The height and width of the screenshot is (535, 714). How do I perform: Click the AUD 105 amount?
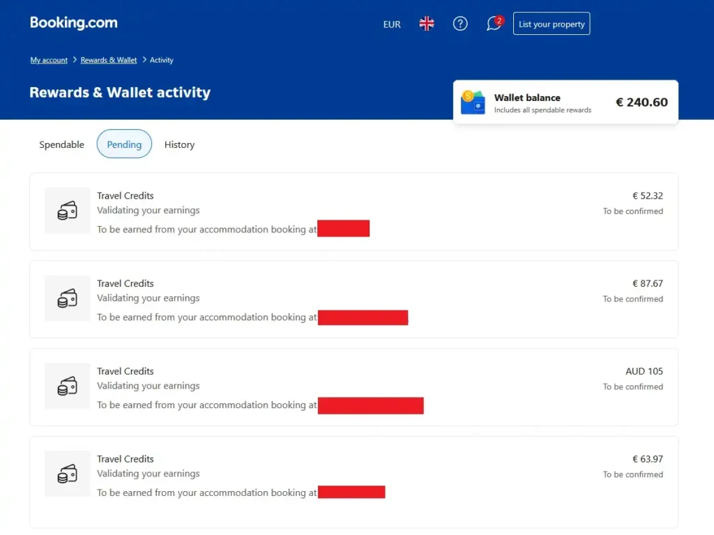644,371
